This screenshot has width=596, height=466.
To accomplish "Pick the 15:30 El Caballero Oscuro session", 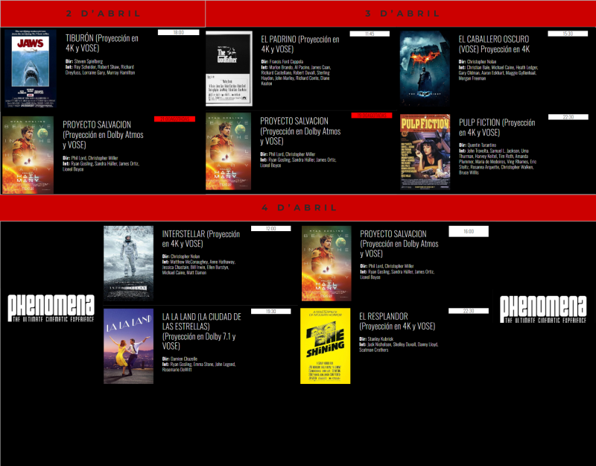I will pos(568,34).
